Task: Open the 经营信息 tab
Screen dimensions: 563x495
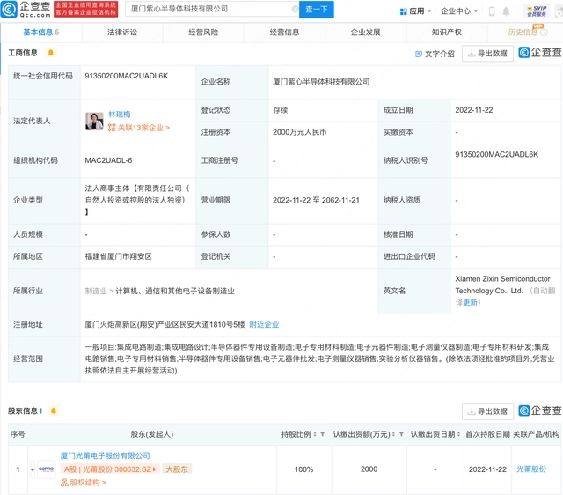Action: [x=284, y=33]
